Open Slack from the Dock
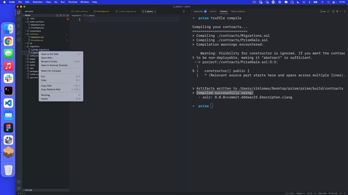Viewport: 348px width, 195px height. click(x=8, y=78)
